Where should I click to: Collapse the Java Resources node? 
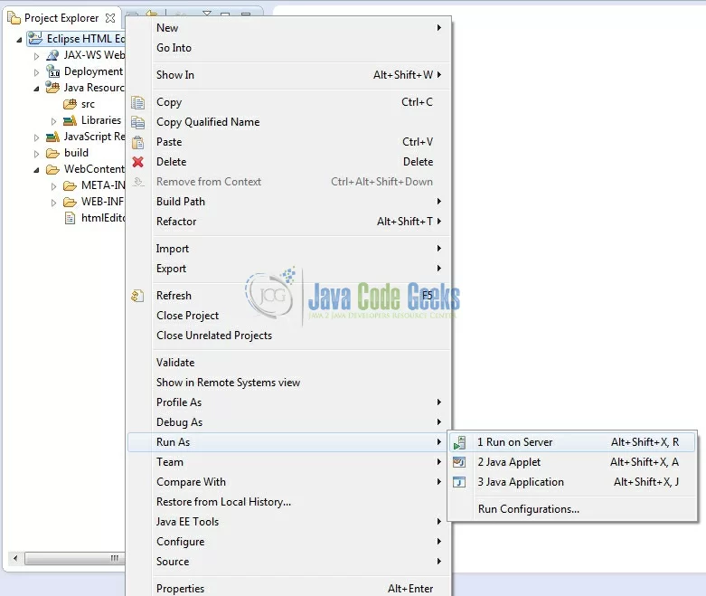click(36, 89)
